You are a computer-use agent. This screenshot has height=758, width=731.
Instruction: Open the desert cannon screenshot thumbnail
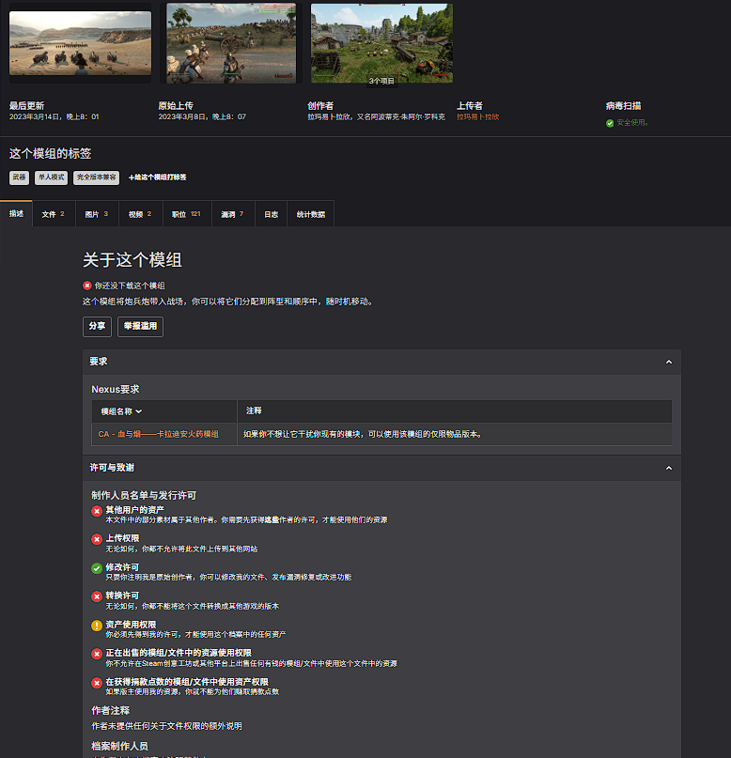[x=80, y=43]
